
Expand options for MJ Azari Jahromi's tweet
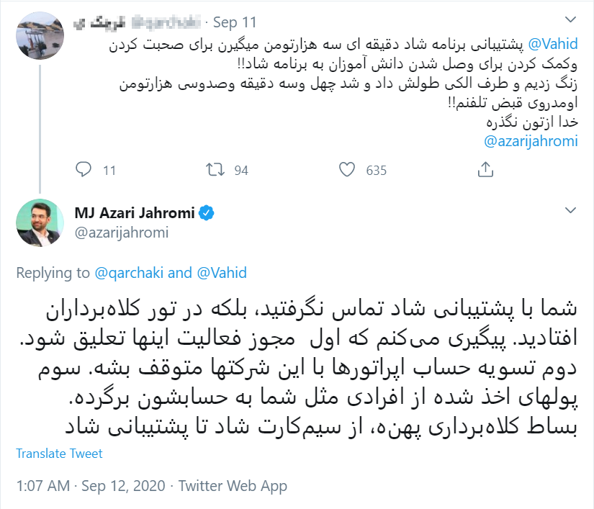click(569, 210)
